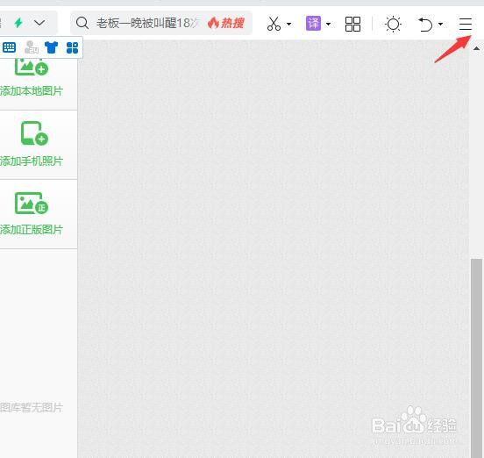This screenshot has height=458, width=484.
Task: Expand the undo history dropdown arrow
Action: click(x=440, y=24)
